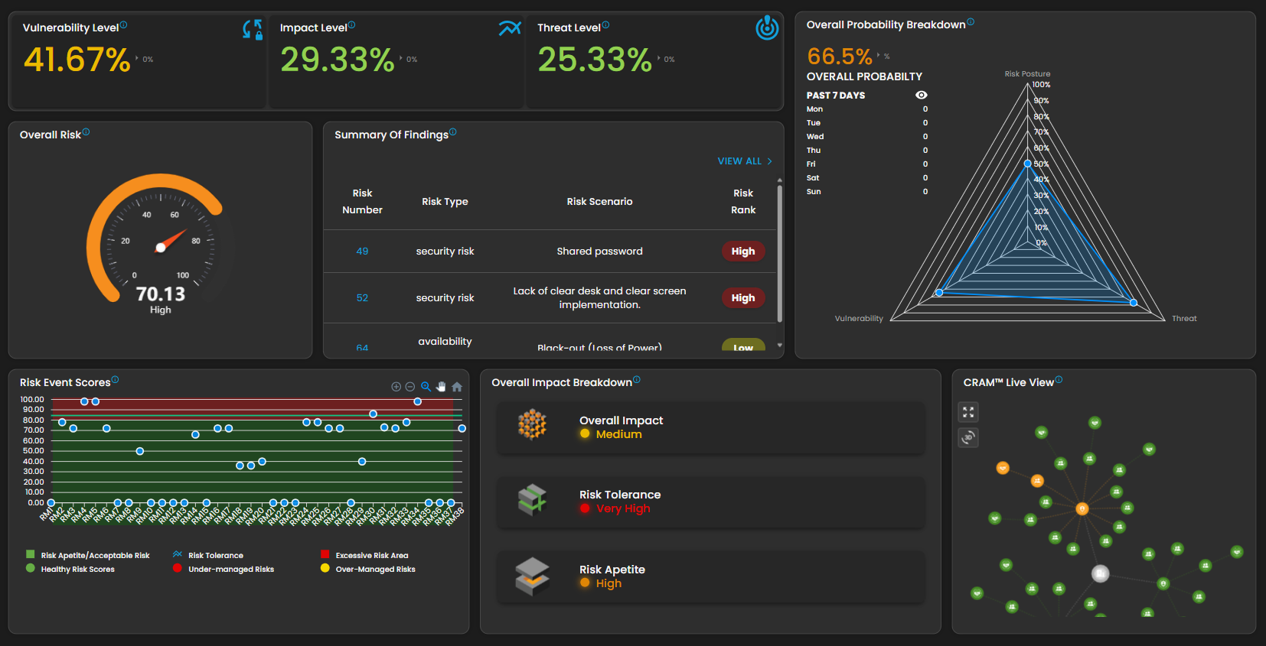The height and width of the screenshot is (646, 1266).
Task: Open risk number 52 link
Action: pos(362,298)
